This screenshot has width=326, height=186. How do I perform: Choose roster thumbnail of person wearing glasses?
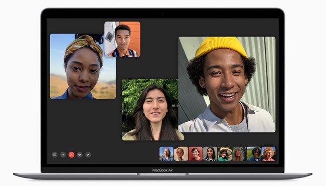(181, 154)
